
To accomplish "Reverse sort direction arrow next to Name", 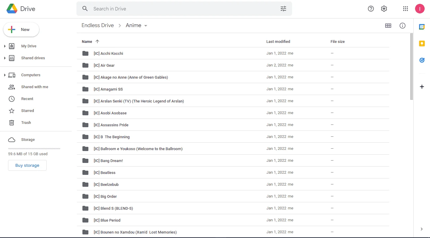I will 97,41.
